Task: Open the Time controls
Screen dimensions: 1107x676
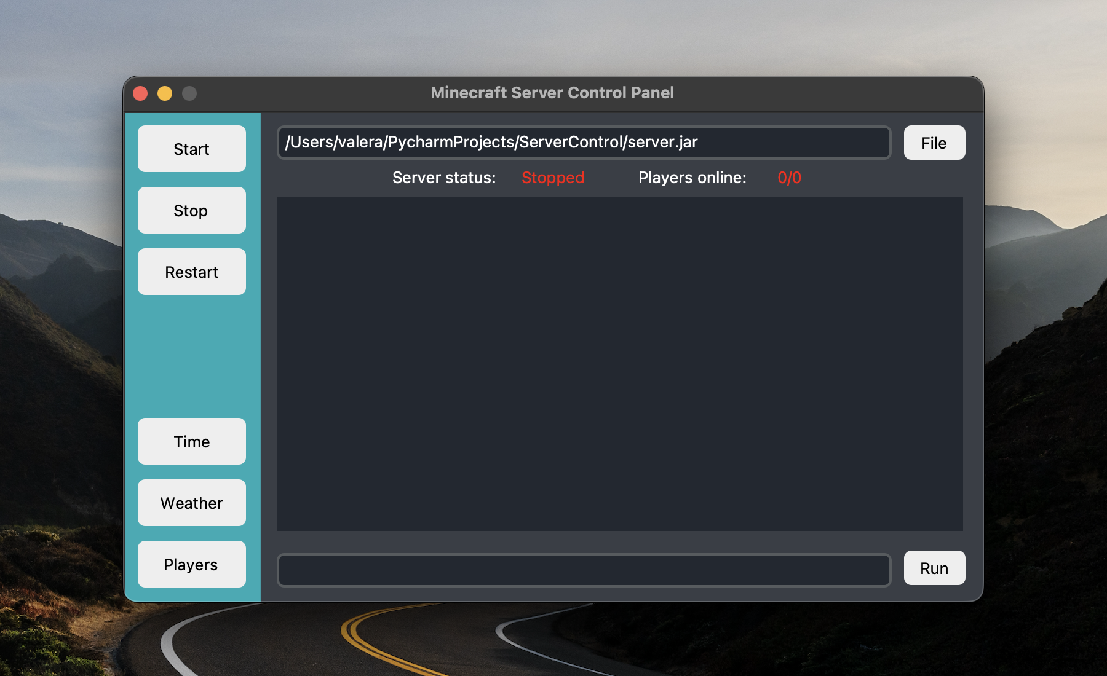Action: coord(192,441)
